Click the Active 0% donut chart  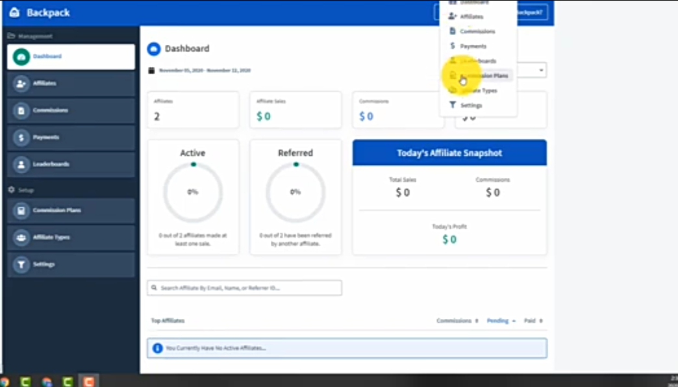(x=193, y=192)
